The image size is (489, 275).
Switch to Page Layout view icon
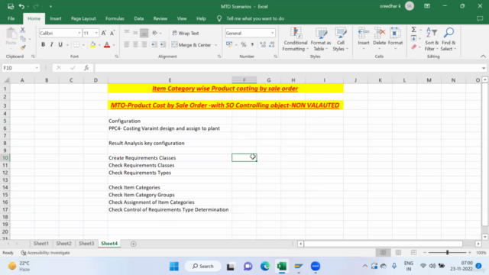click(x=398, y=253)
